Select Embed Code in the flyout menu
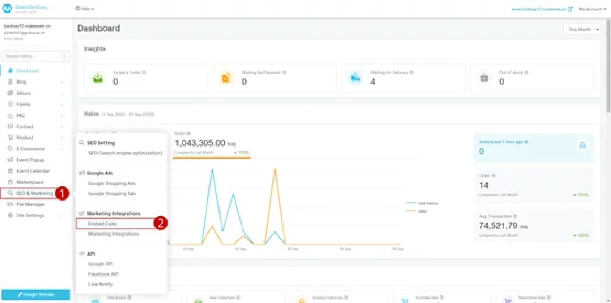Image resolution: width=611 pixels, height=303 pixels. click(x=102, y=224)
